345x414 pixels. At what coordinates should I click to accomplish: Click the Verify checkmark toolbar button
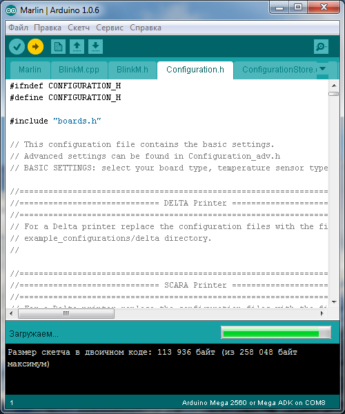tap(17, 47)
